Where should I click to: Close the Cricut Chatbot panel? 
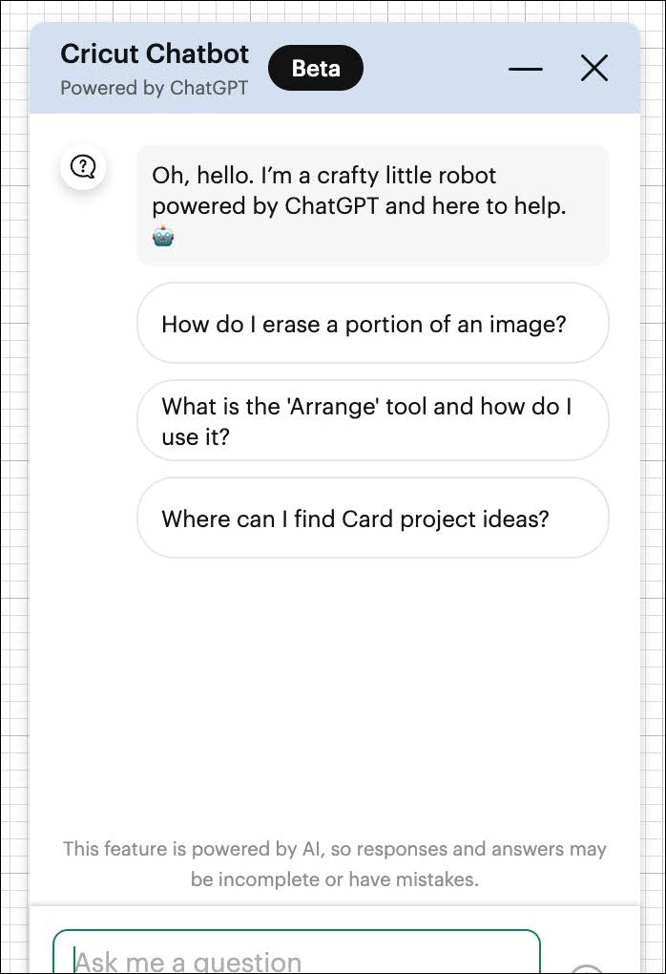tap(594, 68)
